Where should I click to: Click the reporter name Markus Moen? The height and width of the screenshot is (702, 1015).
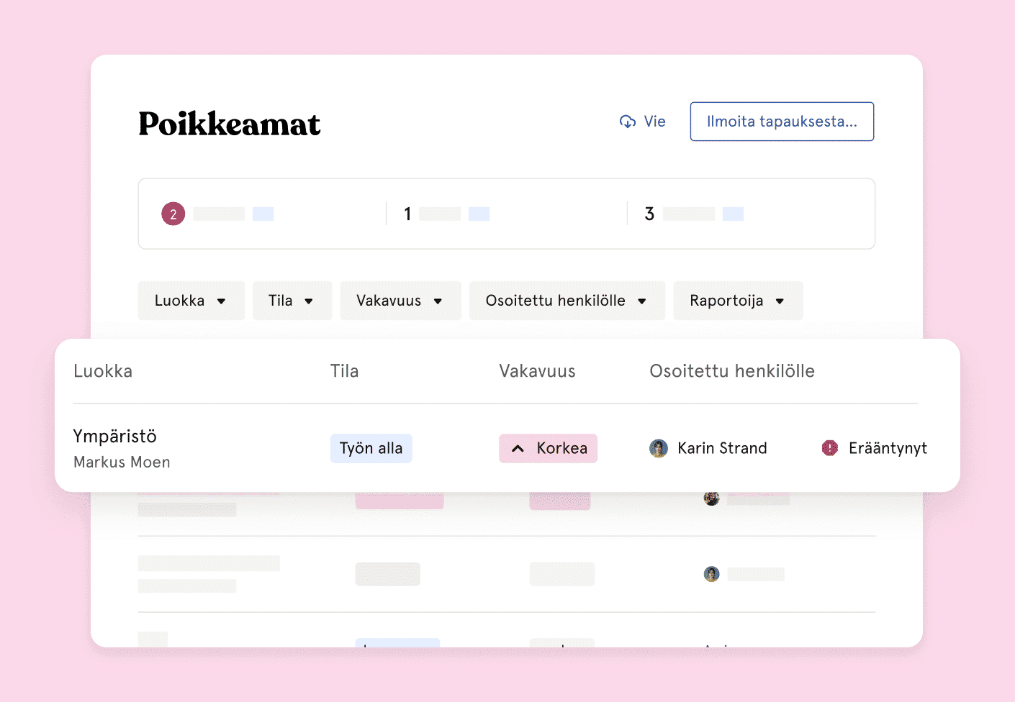click(x=122, y=462)
